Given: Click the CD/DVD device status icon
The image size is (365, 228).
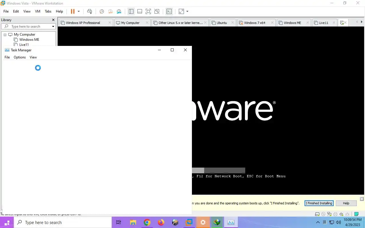Looking at the screenshot, I should [323, 214].
